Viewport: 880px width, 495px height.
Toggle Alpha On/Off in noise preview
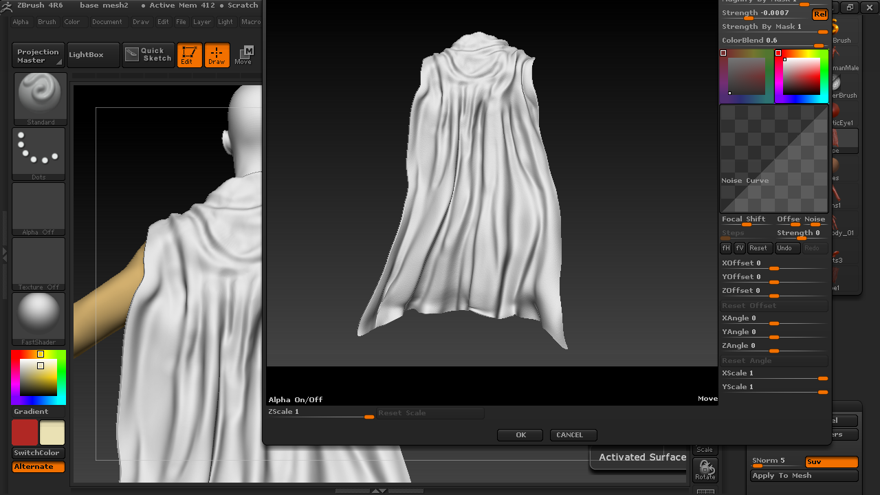[x=296, y=399]
